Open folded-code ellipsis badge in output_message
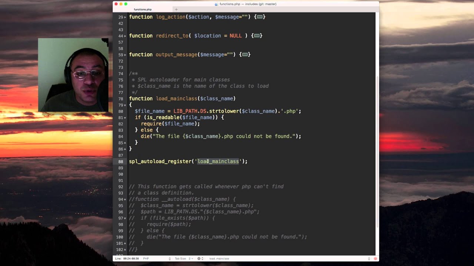Screen dimensions: 474x266 pyautogui.click(x=245, y=55)
